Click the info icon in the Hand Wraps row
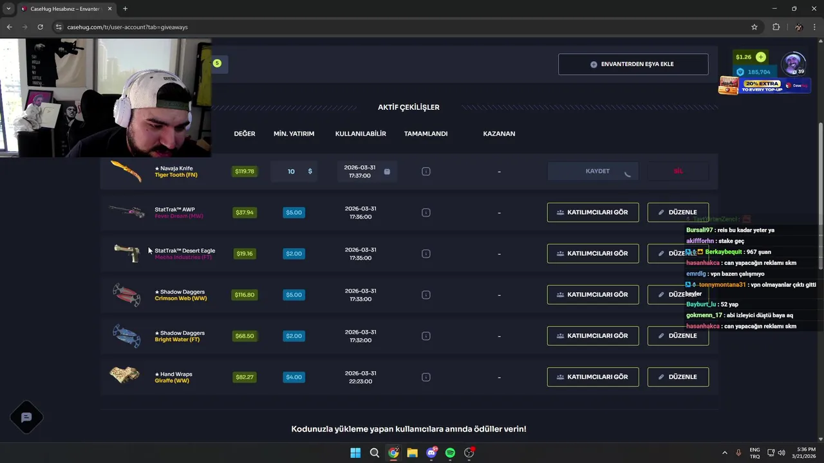 tap(426, 377)
